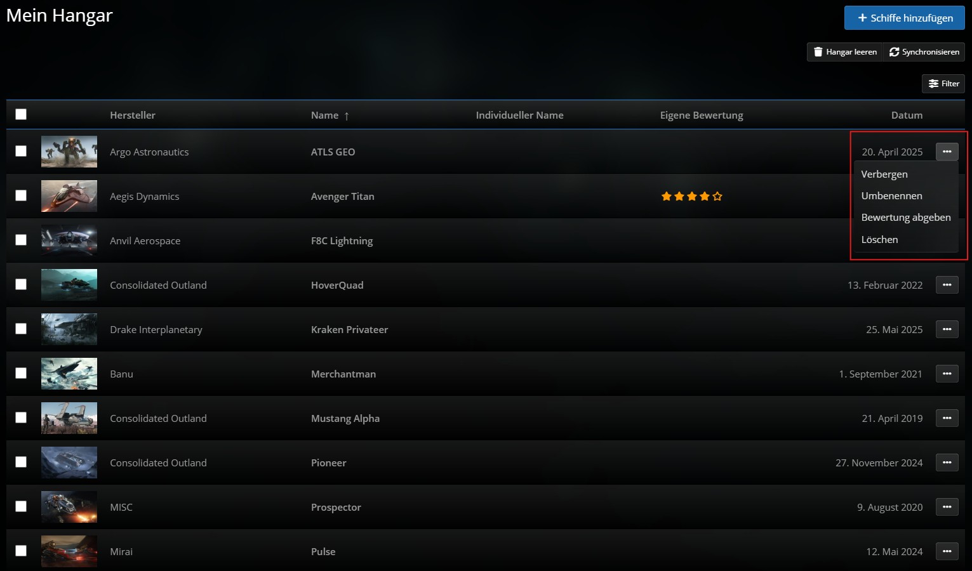Open the Filter options panel

pyautogui.click(x=943, y=84)
